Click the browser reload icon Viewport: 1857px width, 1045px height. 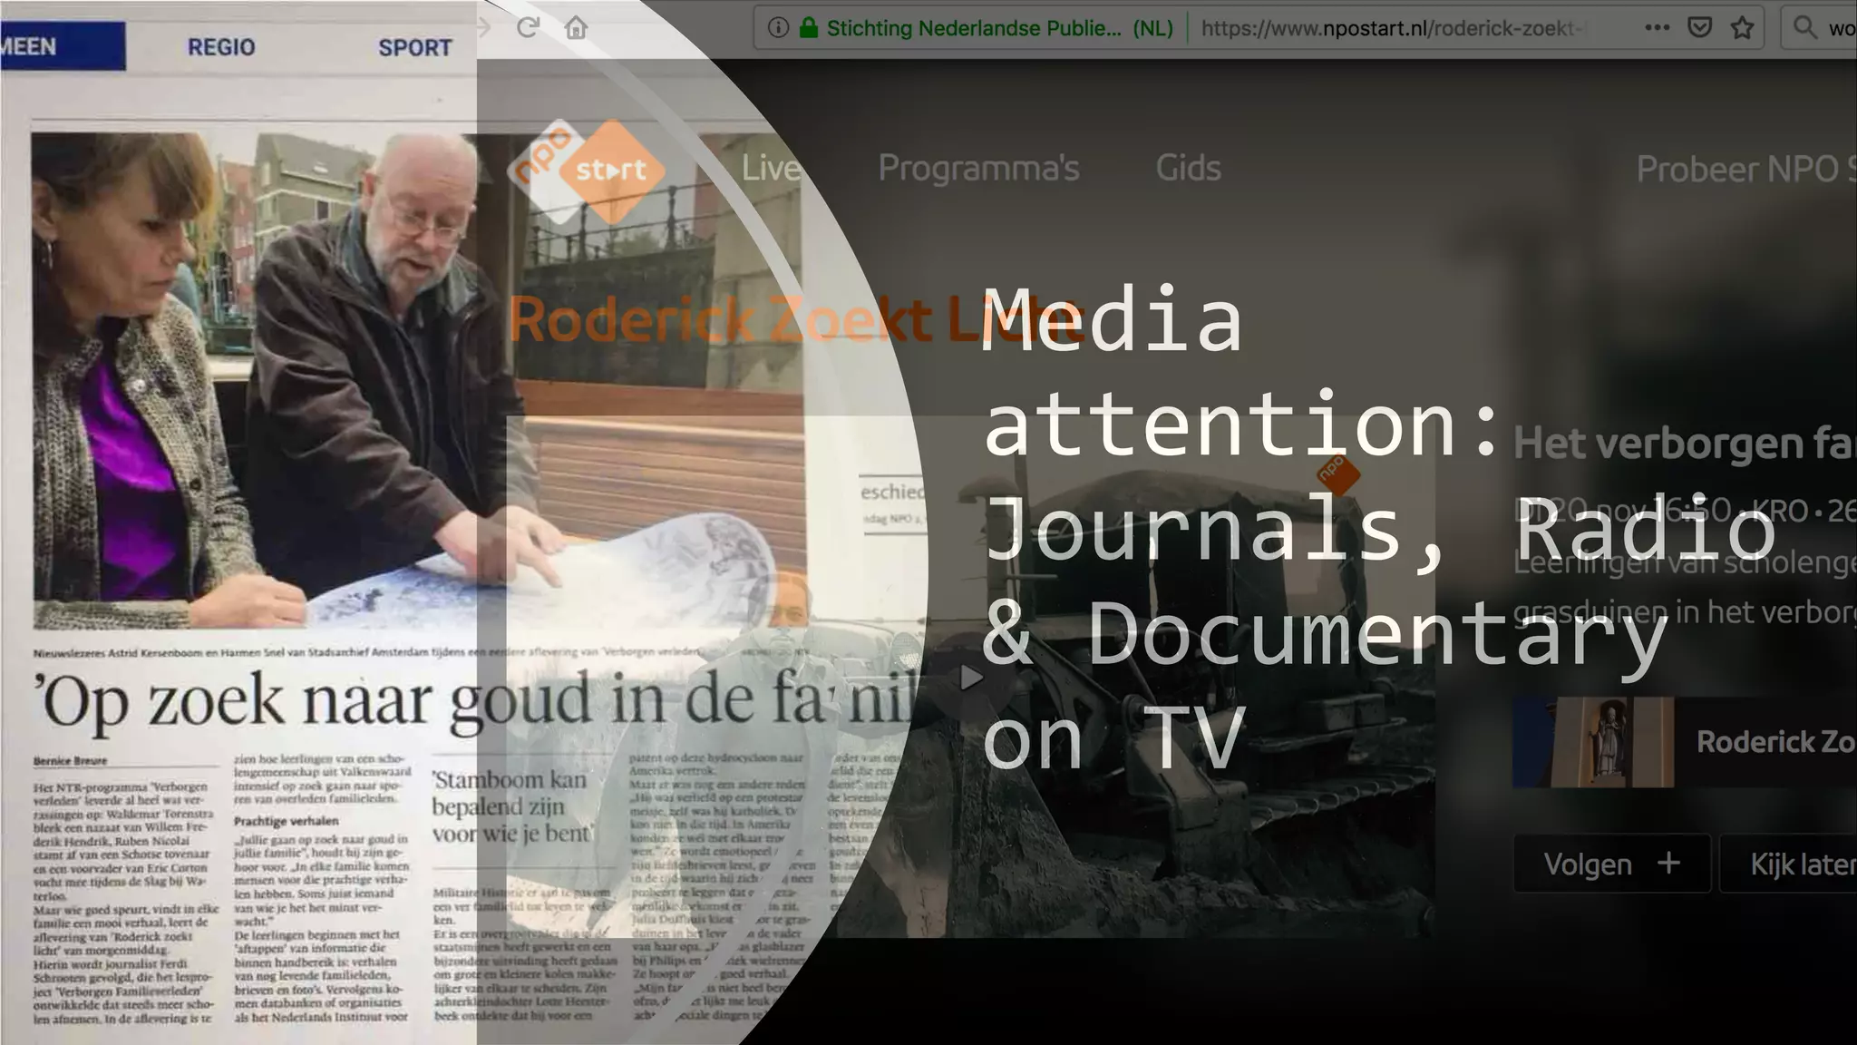tap(528, 27)
